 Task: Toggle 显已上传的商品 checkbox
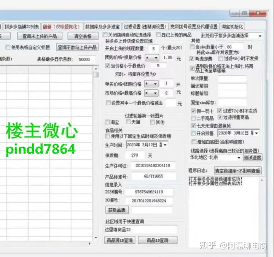(158, 35)
